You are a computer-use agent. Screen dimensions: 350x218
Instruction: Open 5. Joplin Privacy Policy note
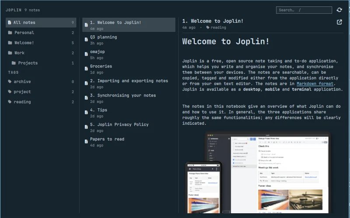pos(129,127)
